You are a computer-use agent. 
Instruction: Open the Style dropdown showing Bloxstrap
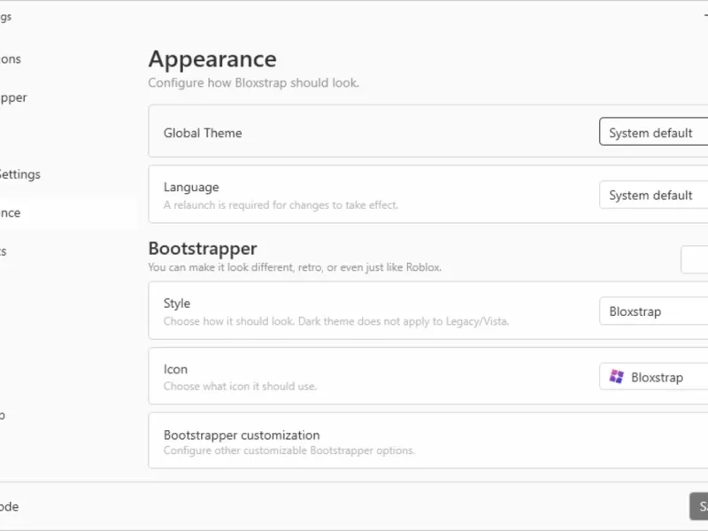(x=653, y=312)
